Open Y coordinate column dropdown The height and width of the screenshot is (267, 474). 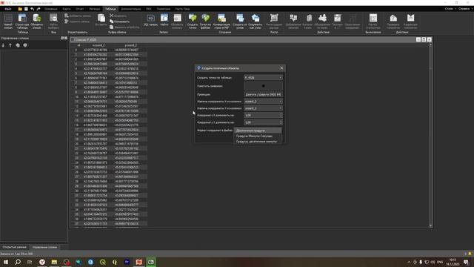pos(263,108)
